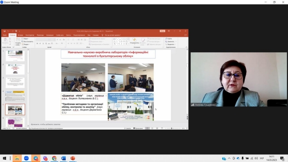The width and height of the screenshot is (288, 162).
Task: Click the Заменить replace button
Action: click(170, 41)
